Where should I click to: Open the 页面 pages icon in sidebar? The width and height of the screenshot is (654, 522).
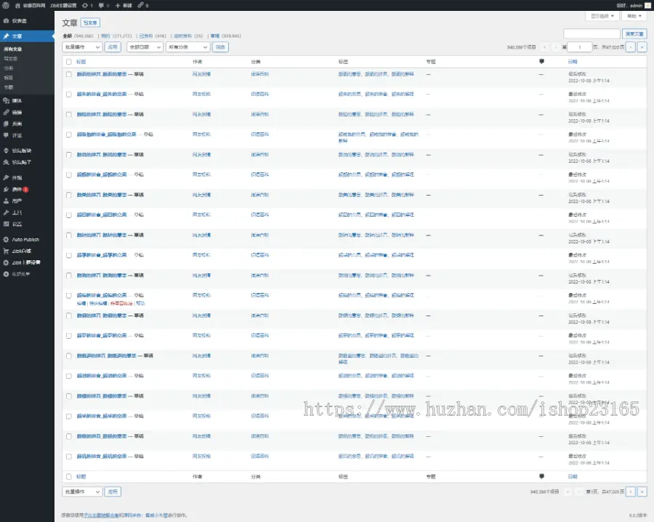pyautogui.click(x=7, y=124)
